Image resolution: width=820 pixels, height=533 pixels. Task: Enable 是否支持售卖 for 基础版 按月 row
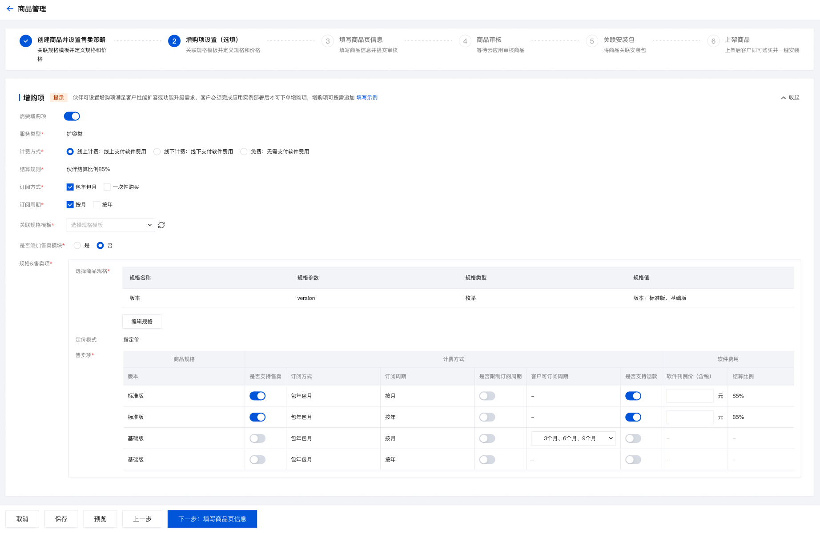pyautogui.click(x=257, y=438)
